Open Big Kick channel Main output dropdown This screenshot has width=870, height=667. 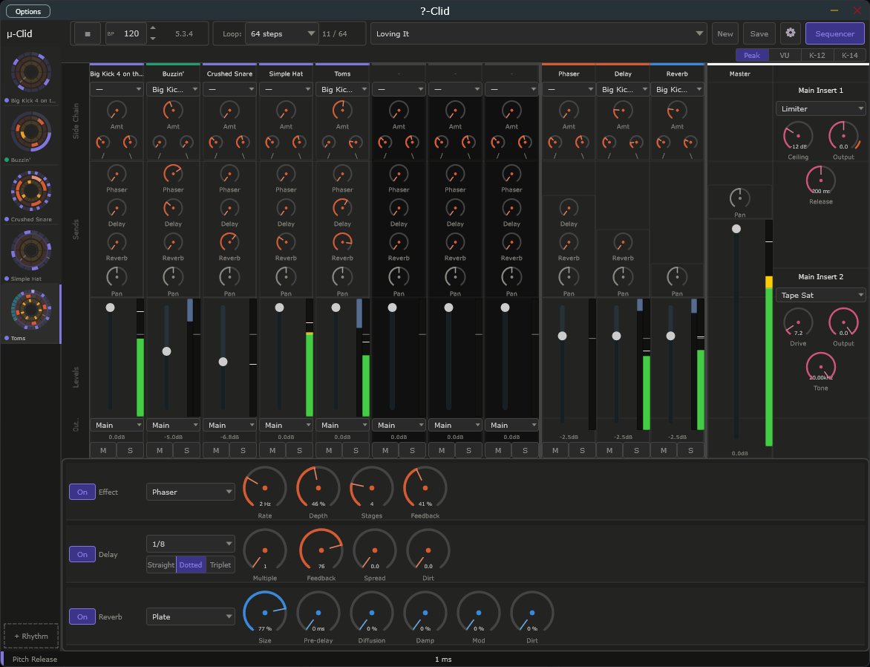[x=117, y=425]
